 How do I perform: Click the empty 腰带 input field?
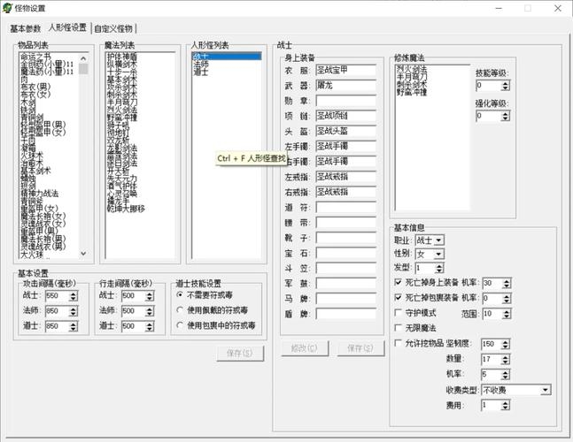click(x=345, y=223)
